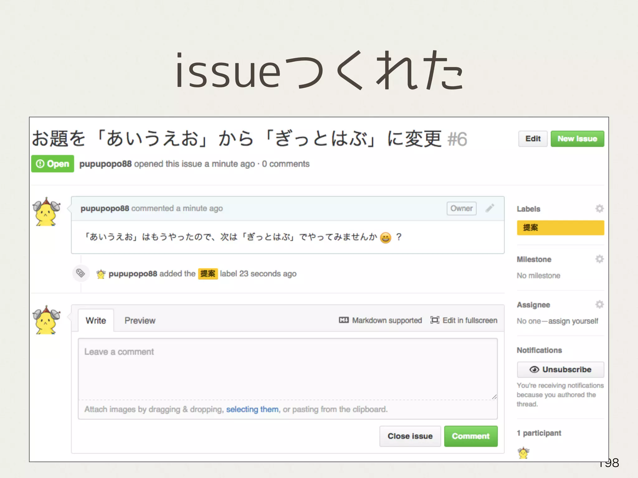The image size is (638, 478).
Task: Open the Labels gear settings
Action: 599,209
